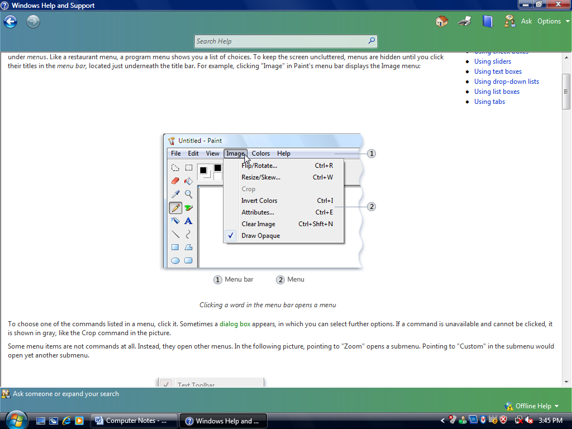Image resolution: width=572 pixels, height=429 pixels.
Task: Click File in the Paint illustration menu bar
Action: (176, 154)
